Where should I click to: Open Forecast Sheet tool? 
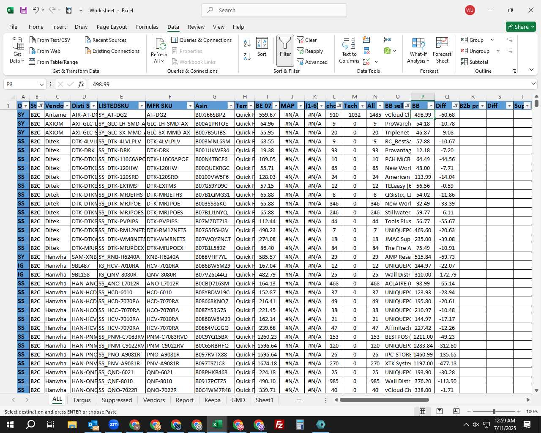tap(442, 50)
